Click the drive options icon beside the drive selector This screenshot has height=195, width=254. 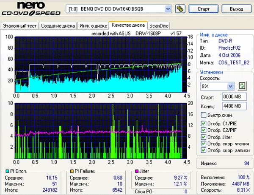tap(179, 8)
